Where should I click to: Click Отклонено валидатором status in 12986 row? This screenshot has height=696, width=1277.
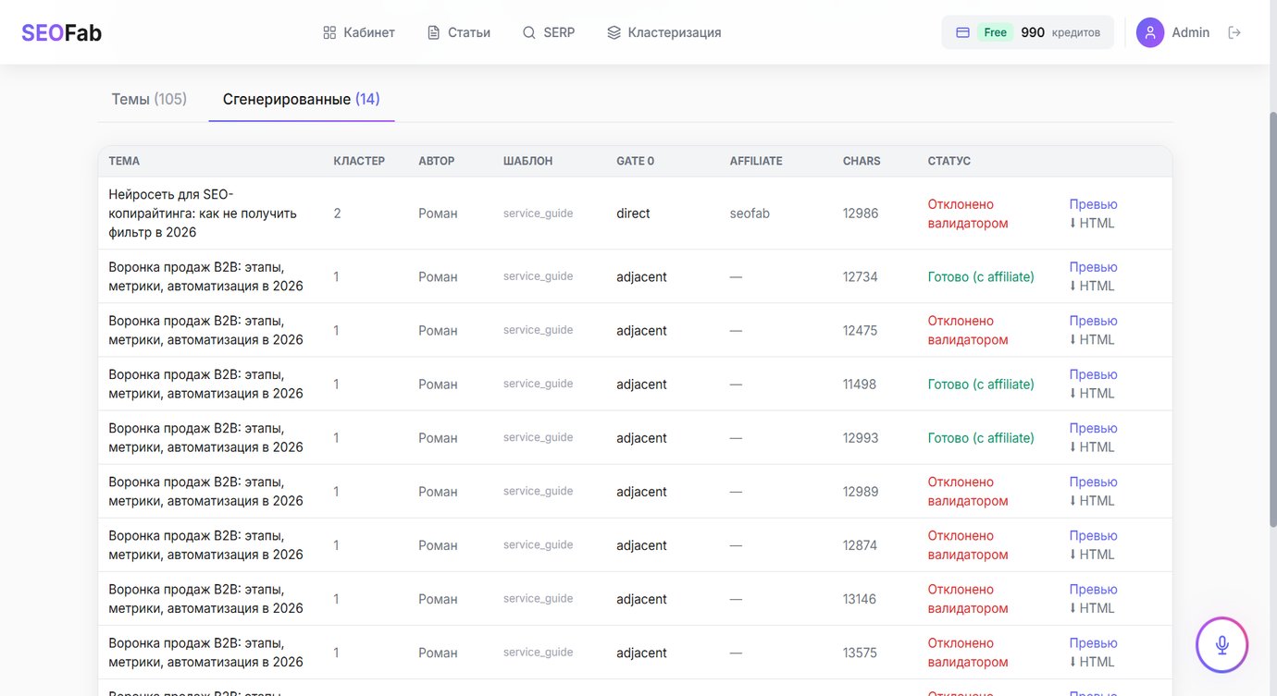[968, 214]
